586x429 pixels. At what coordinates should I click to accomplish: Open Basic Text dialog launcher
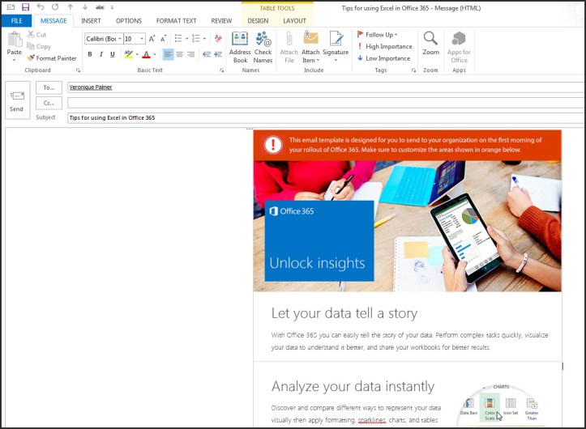click(221, 70)
